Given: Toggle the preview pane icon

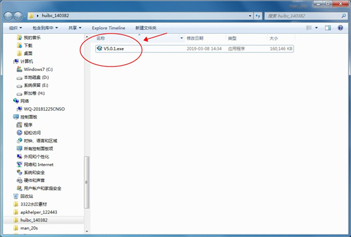Looking at the screenshot, I should [x=328, y=27].
